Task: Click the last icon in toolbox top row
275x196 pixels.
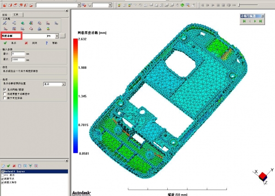Action: click(56, 23)
